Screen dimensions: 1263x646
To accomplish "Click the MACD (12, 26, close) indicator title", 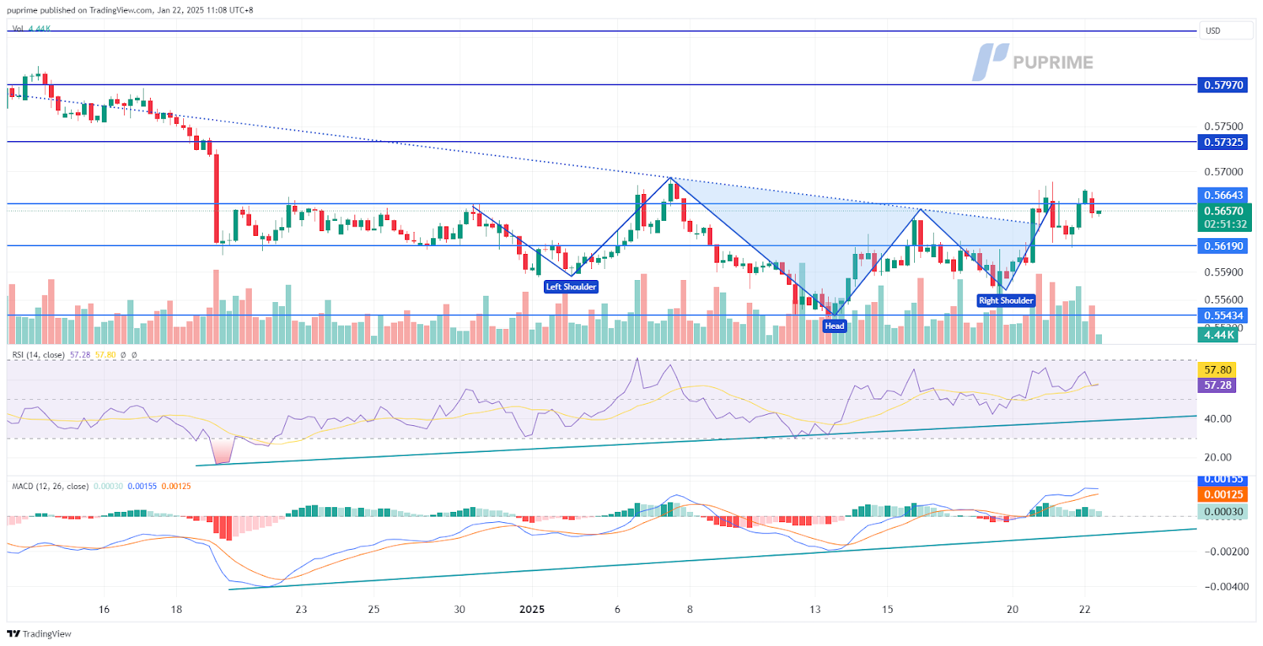I will (50, 486).
